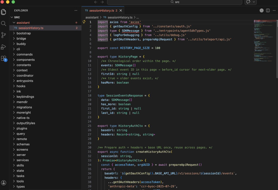
Task: Click the macOS yellow minimize window button
Action: tap(8, 2)
